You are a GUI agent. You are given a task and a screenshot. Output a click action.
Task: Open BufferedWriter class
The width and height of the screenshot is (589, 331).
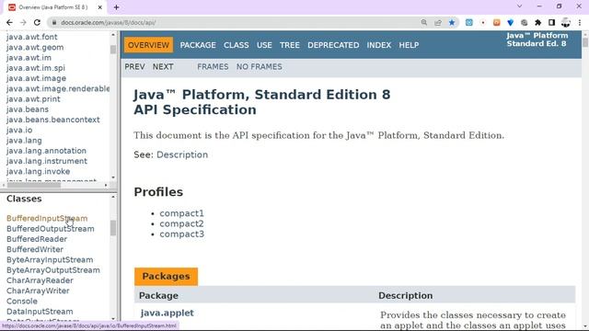(x=35, y=249)
